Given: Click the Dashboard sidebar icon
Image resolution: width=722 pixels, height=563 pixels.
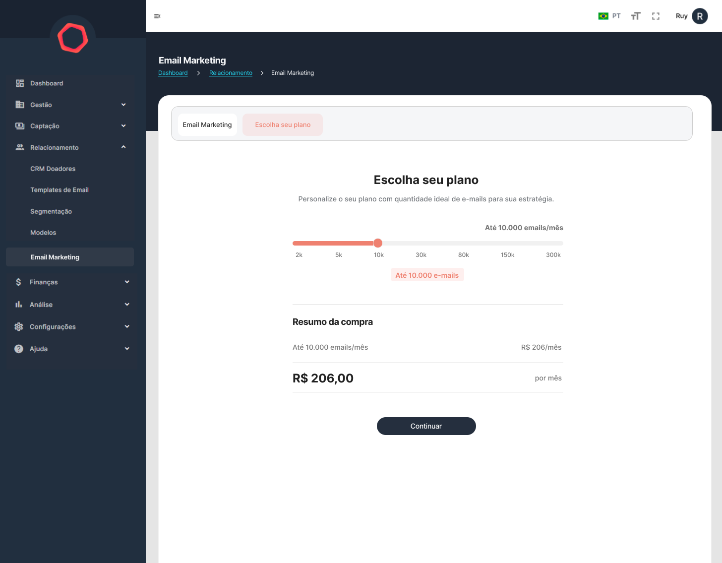Looking at the screenshot, I should pos(20,83).
